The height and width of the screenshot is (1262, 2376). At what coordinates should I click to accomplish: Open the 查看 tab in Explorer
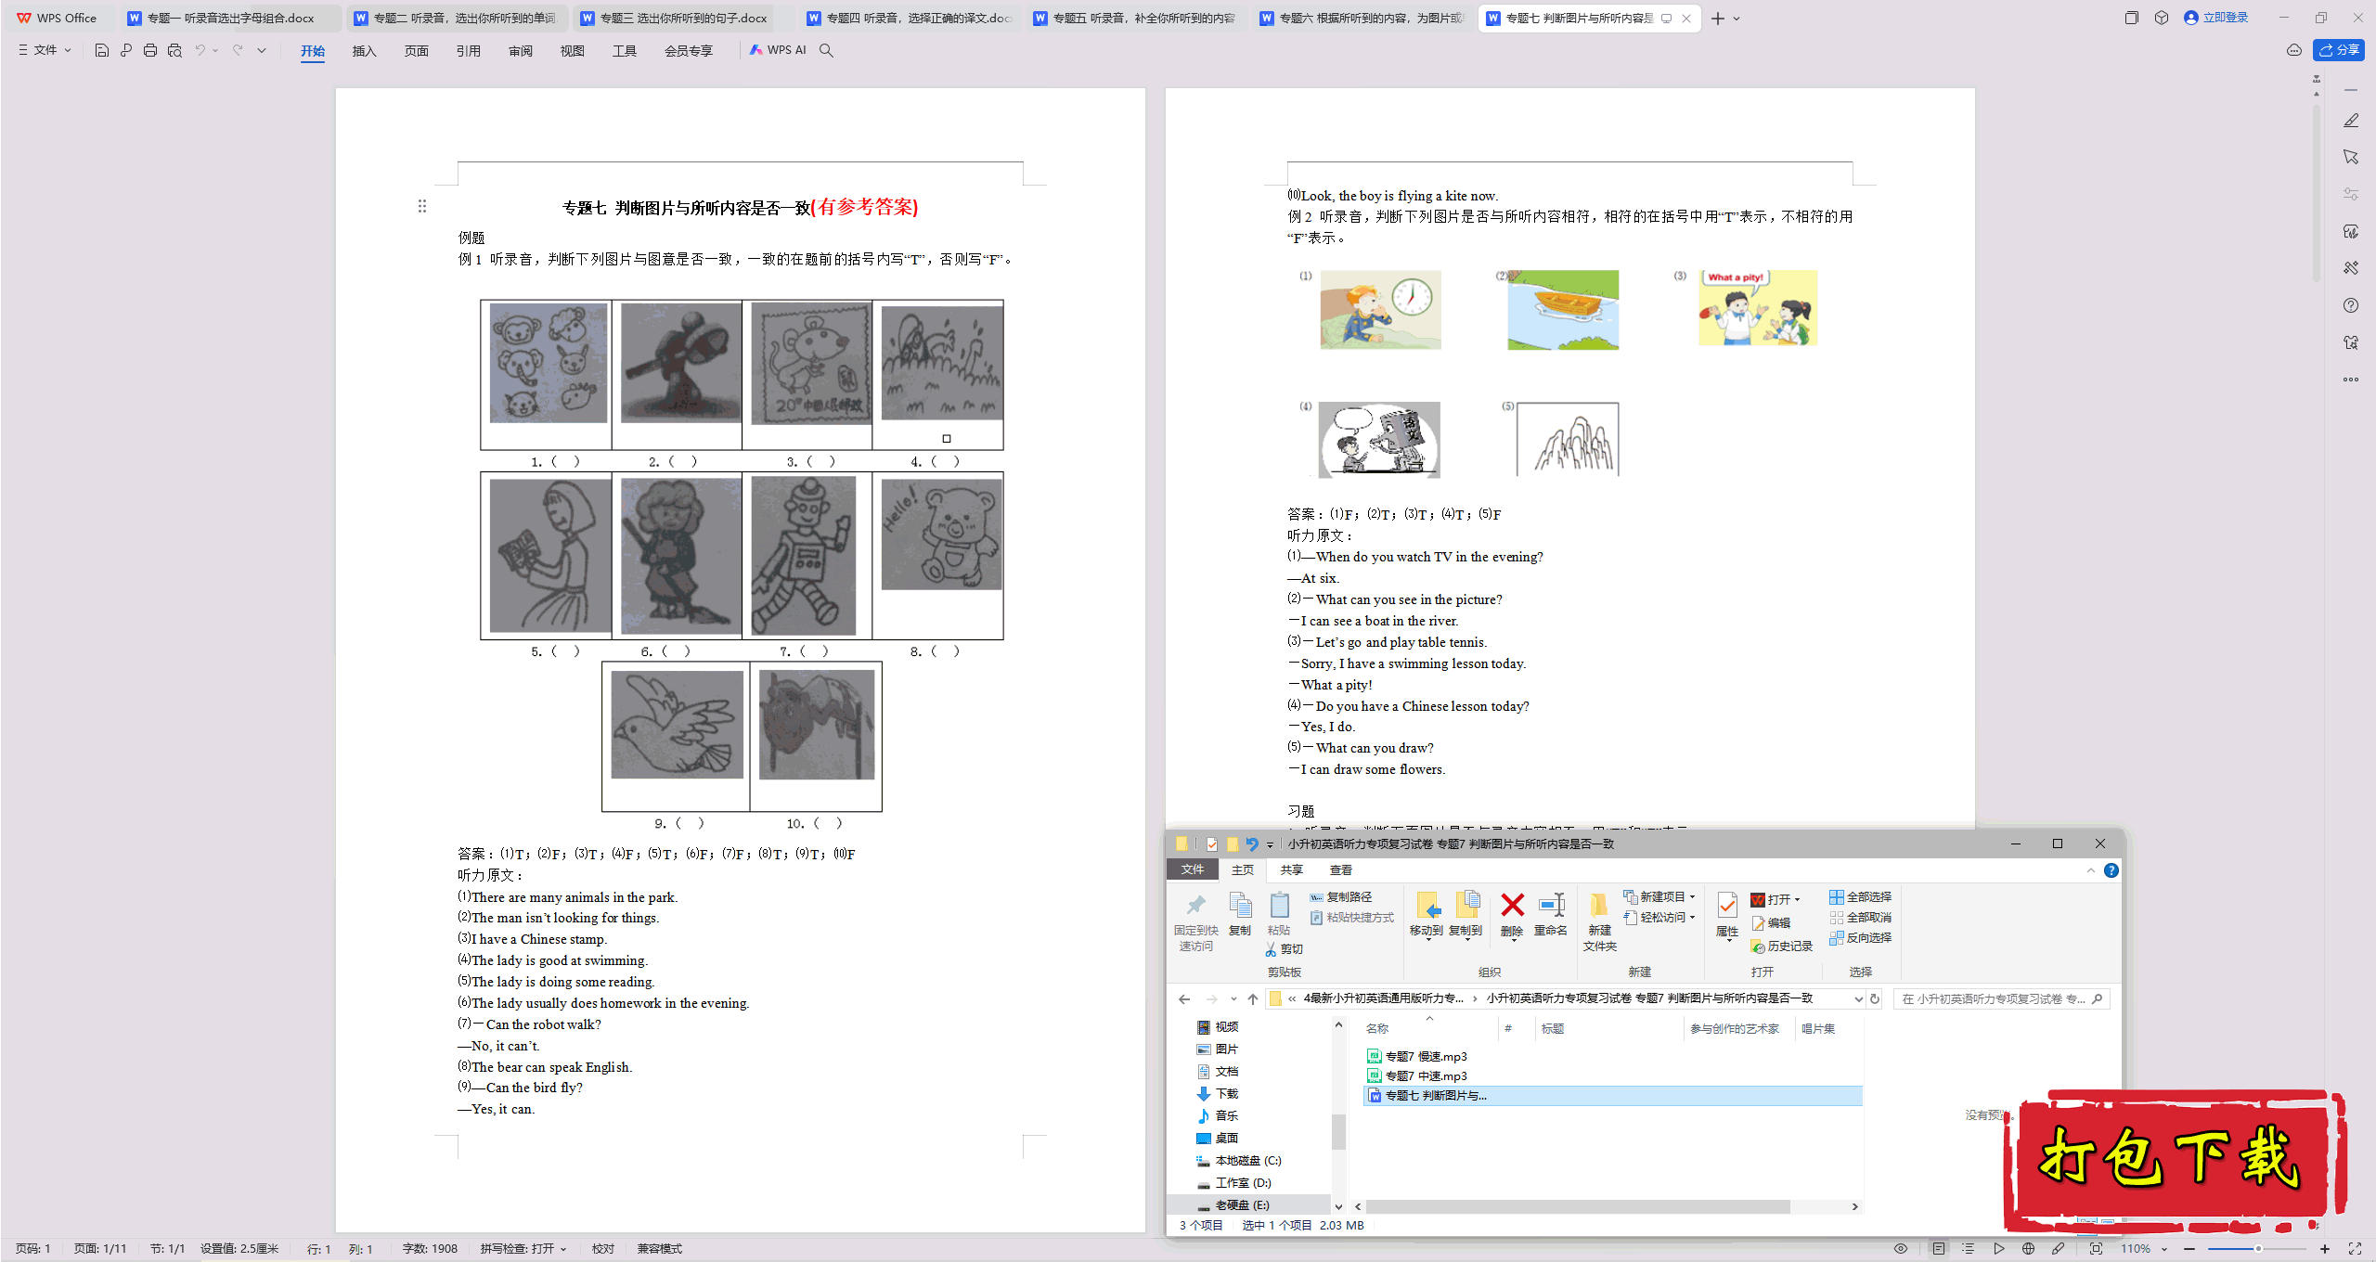(1340, 869)
